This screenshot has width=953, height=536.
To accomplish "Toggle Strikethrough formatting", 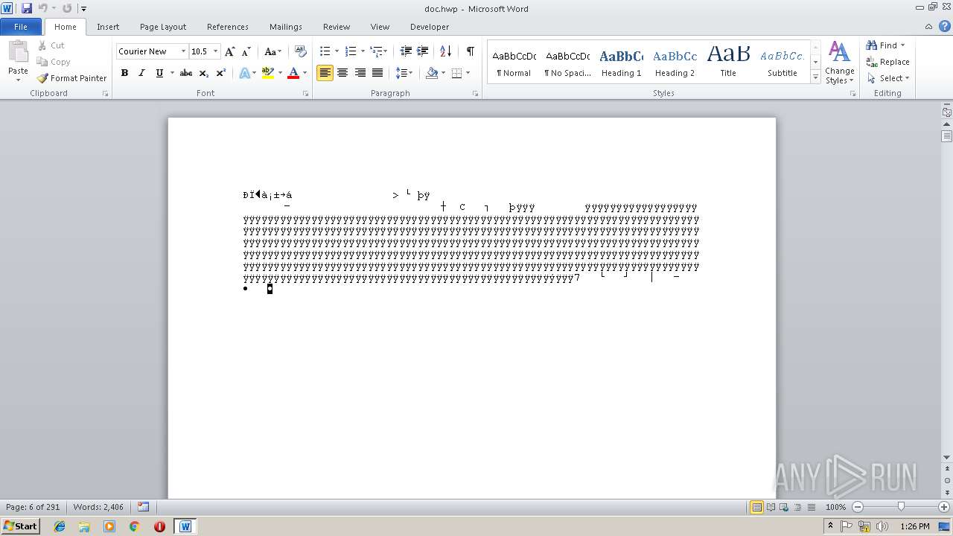I will (x=186, y=73).
